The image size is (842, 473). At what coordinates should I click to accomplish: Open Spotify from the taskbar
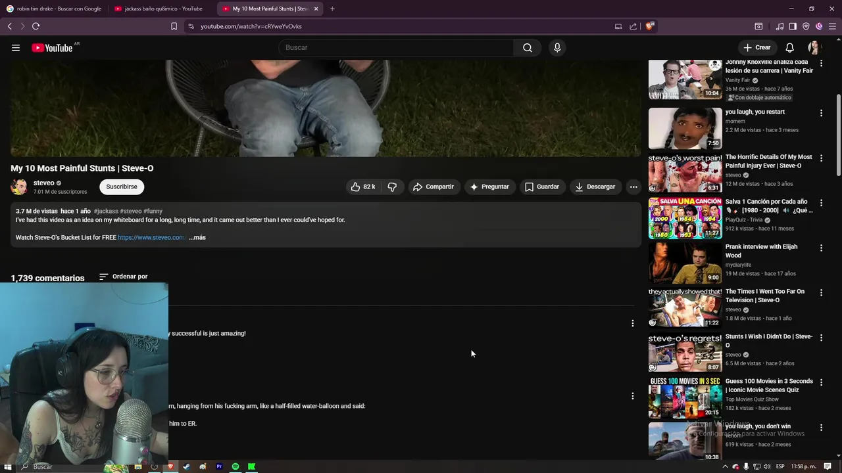pyautogui.click(x=235, y=466)
